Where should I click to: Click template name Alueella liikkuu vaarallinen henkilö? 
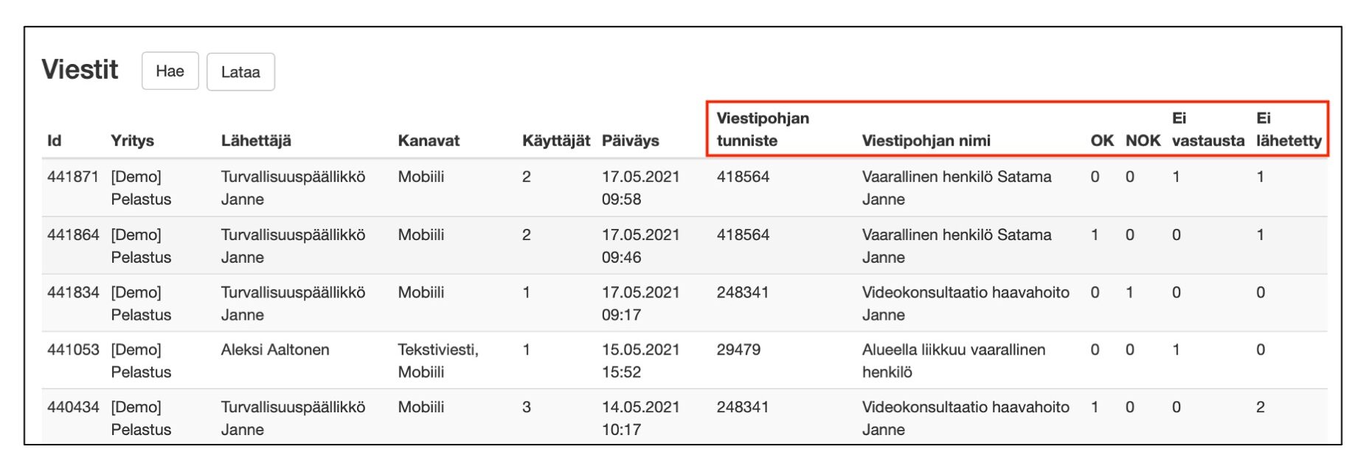[953, 361]
